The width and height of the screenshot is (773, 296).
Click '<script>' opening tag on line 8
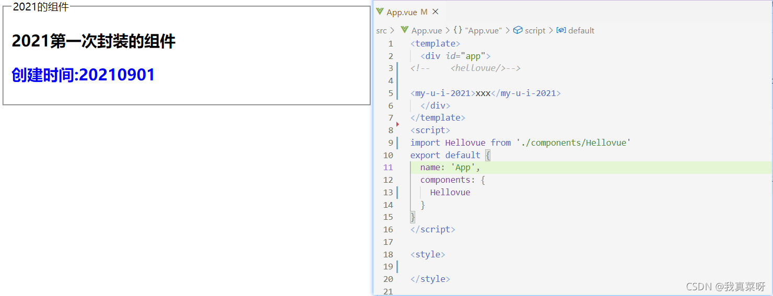point(430,131)
